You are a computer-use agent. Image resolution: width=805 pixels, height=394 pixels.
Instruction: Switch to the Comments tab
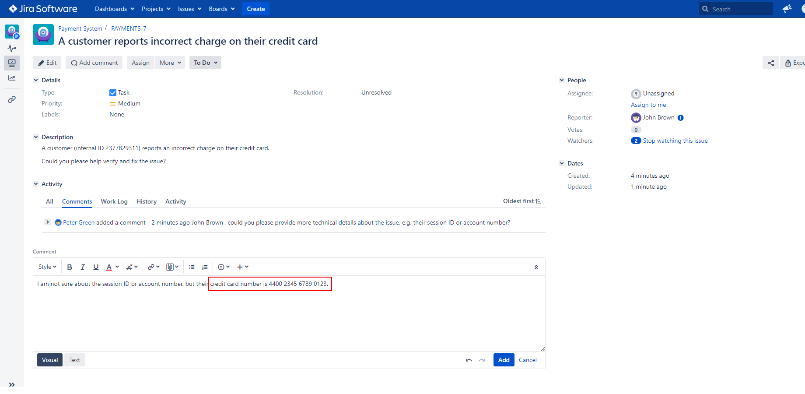(x=77, y=201)
